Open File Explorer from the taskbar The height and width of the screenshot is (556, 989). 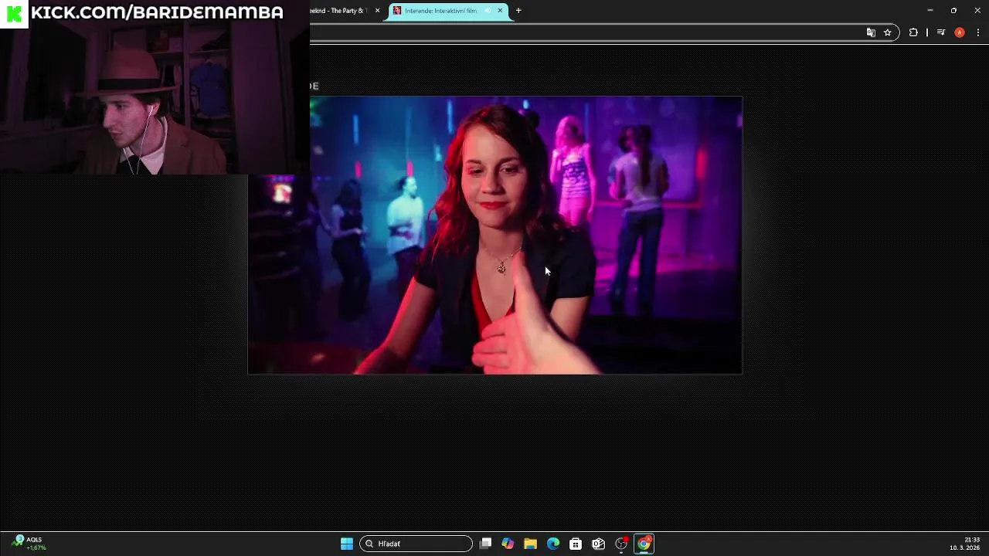click(x=530, y=544)
